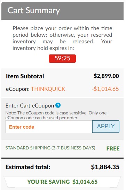Click the $2,899.00 subtotal amount

coord(106,76)
